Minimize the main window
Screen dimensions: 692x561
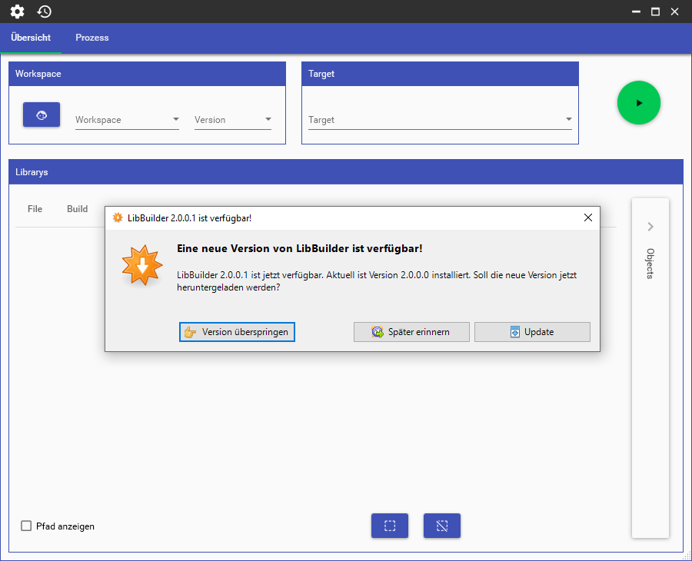coord(636,12)
